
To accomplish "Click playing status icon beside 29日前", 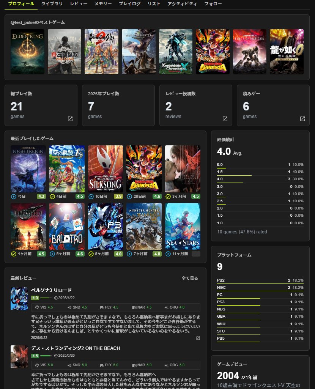I will point(129,197).
